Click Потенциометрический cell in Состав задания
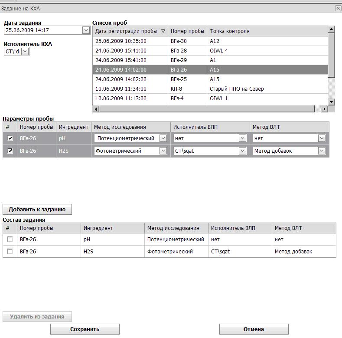Screen dimensions: 342x338 tap(176, 240)
